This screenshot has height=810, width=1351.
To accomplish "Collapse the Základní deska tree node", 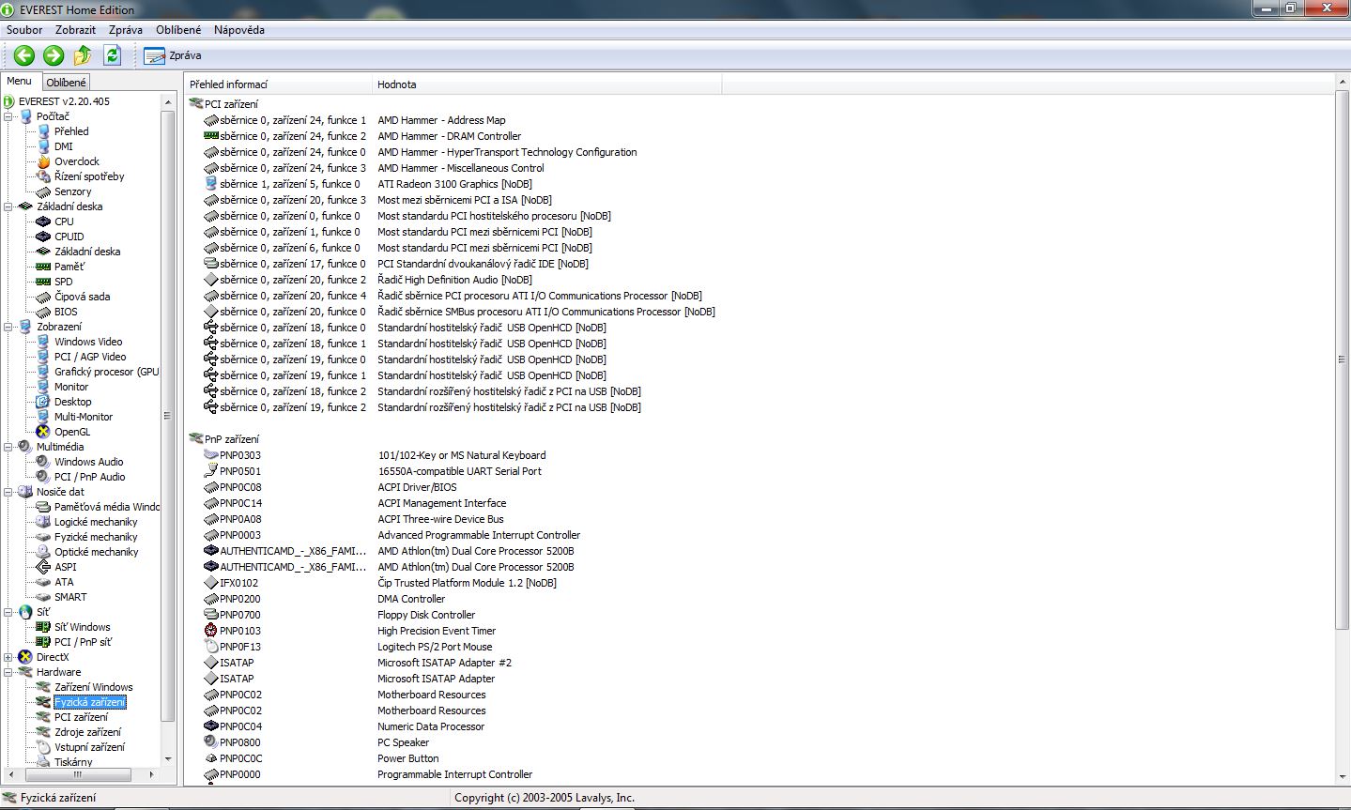I will click(x=8, y=206).
